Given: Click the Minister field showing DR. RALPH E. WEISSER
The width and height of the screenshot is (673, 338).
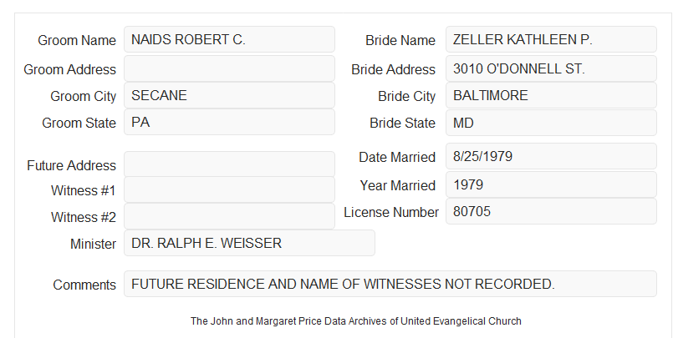Looking at the screenshot, I should pos(249,243).
